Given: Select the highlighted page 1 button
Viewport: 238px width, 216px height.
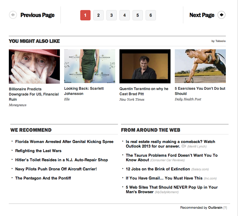Looking at the screenshot, I should (85, 15).
